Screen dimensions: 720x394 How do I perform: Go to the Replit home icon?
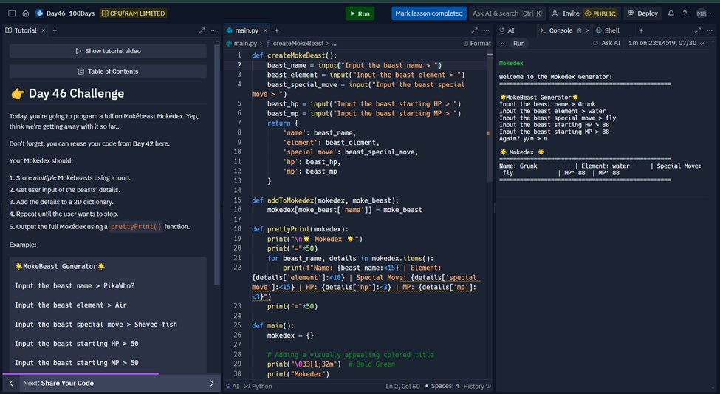tap(26, 13)
